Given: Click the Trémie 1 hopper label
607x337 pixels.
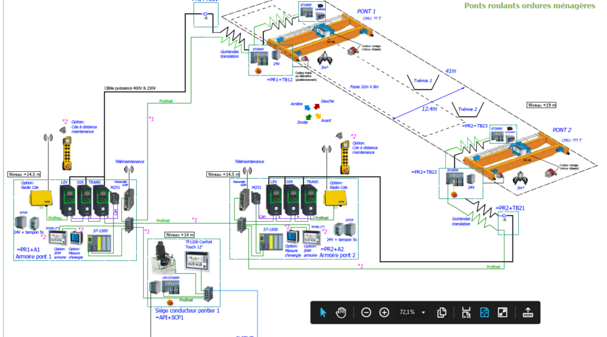Looking at the screenshot, I should (x=422, y=80).
